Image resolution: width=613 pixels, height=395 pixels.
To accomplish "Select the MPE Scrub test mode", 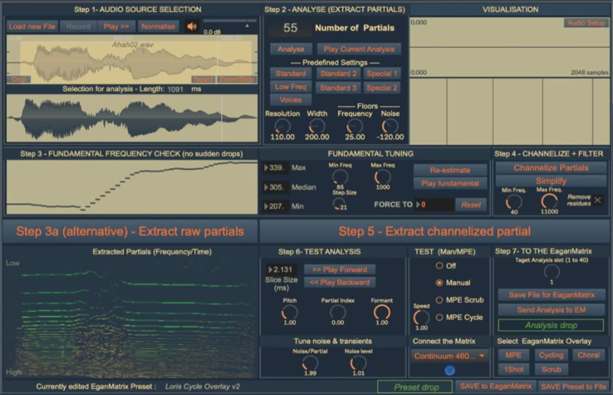I will [x=439, y=300].
